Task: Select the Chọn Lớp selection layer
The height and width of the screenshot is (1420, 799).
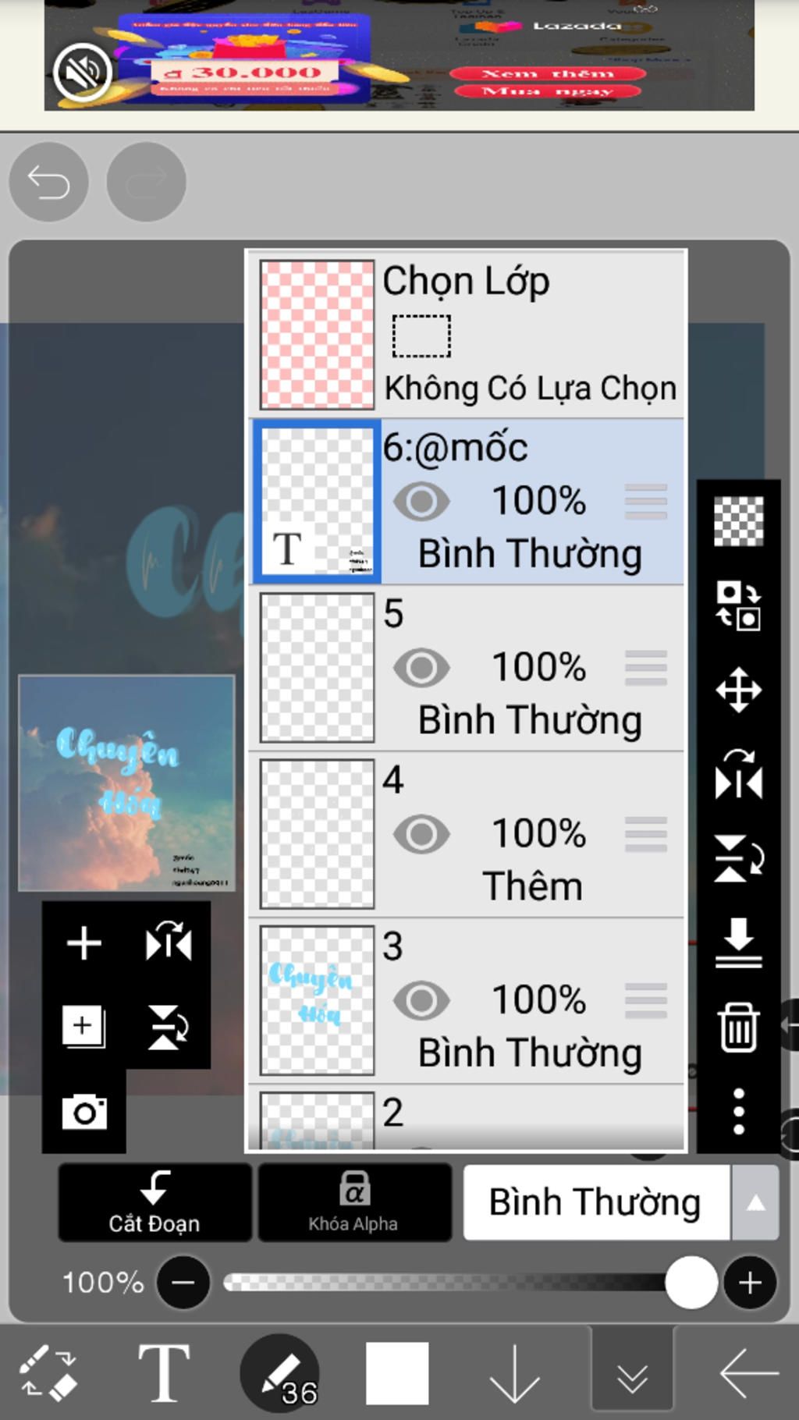Action: (x=467, y=334)
